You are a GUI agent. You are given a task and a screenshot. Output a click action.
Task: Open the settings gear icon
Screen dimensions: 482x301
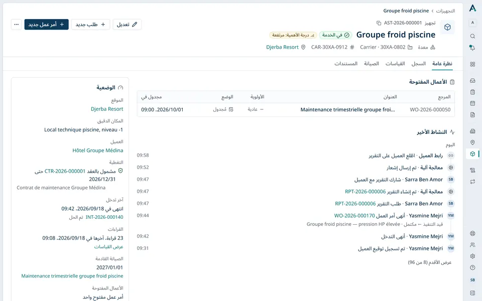[472, 256]
